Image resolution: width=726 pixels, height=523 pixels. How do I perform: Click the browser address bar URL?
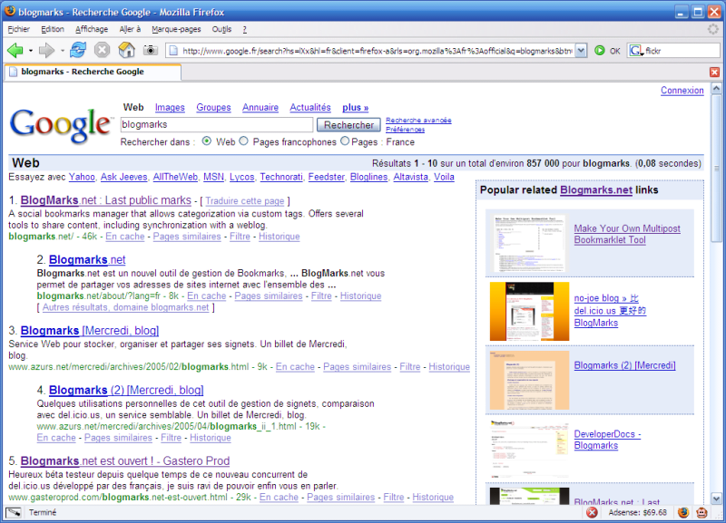click(x=377, y=51)
